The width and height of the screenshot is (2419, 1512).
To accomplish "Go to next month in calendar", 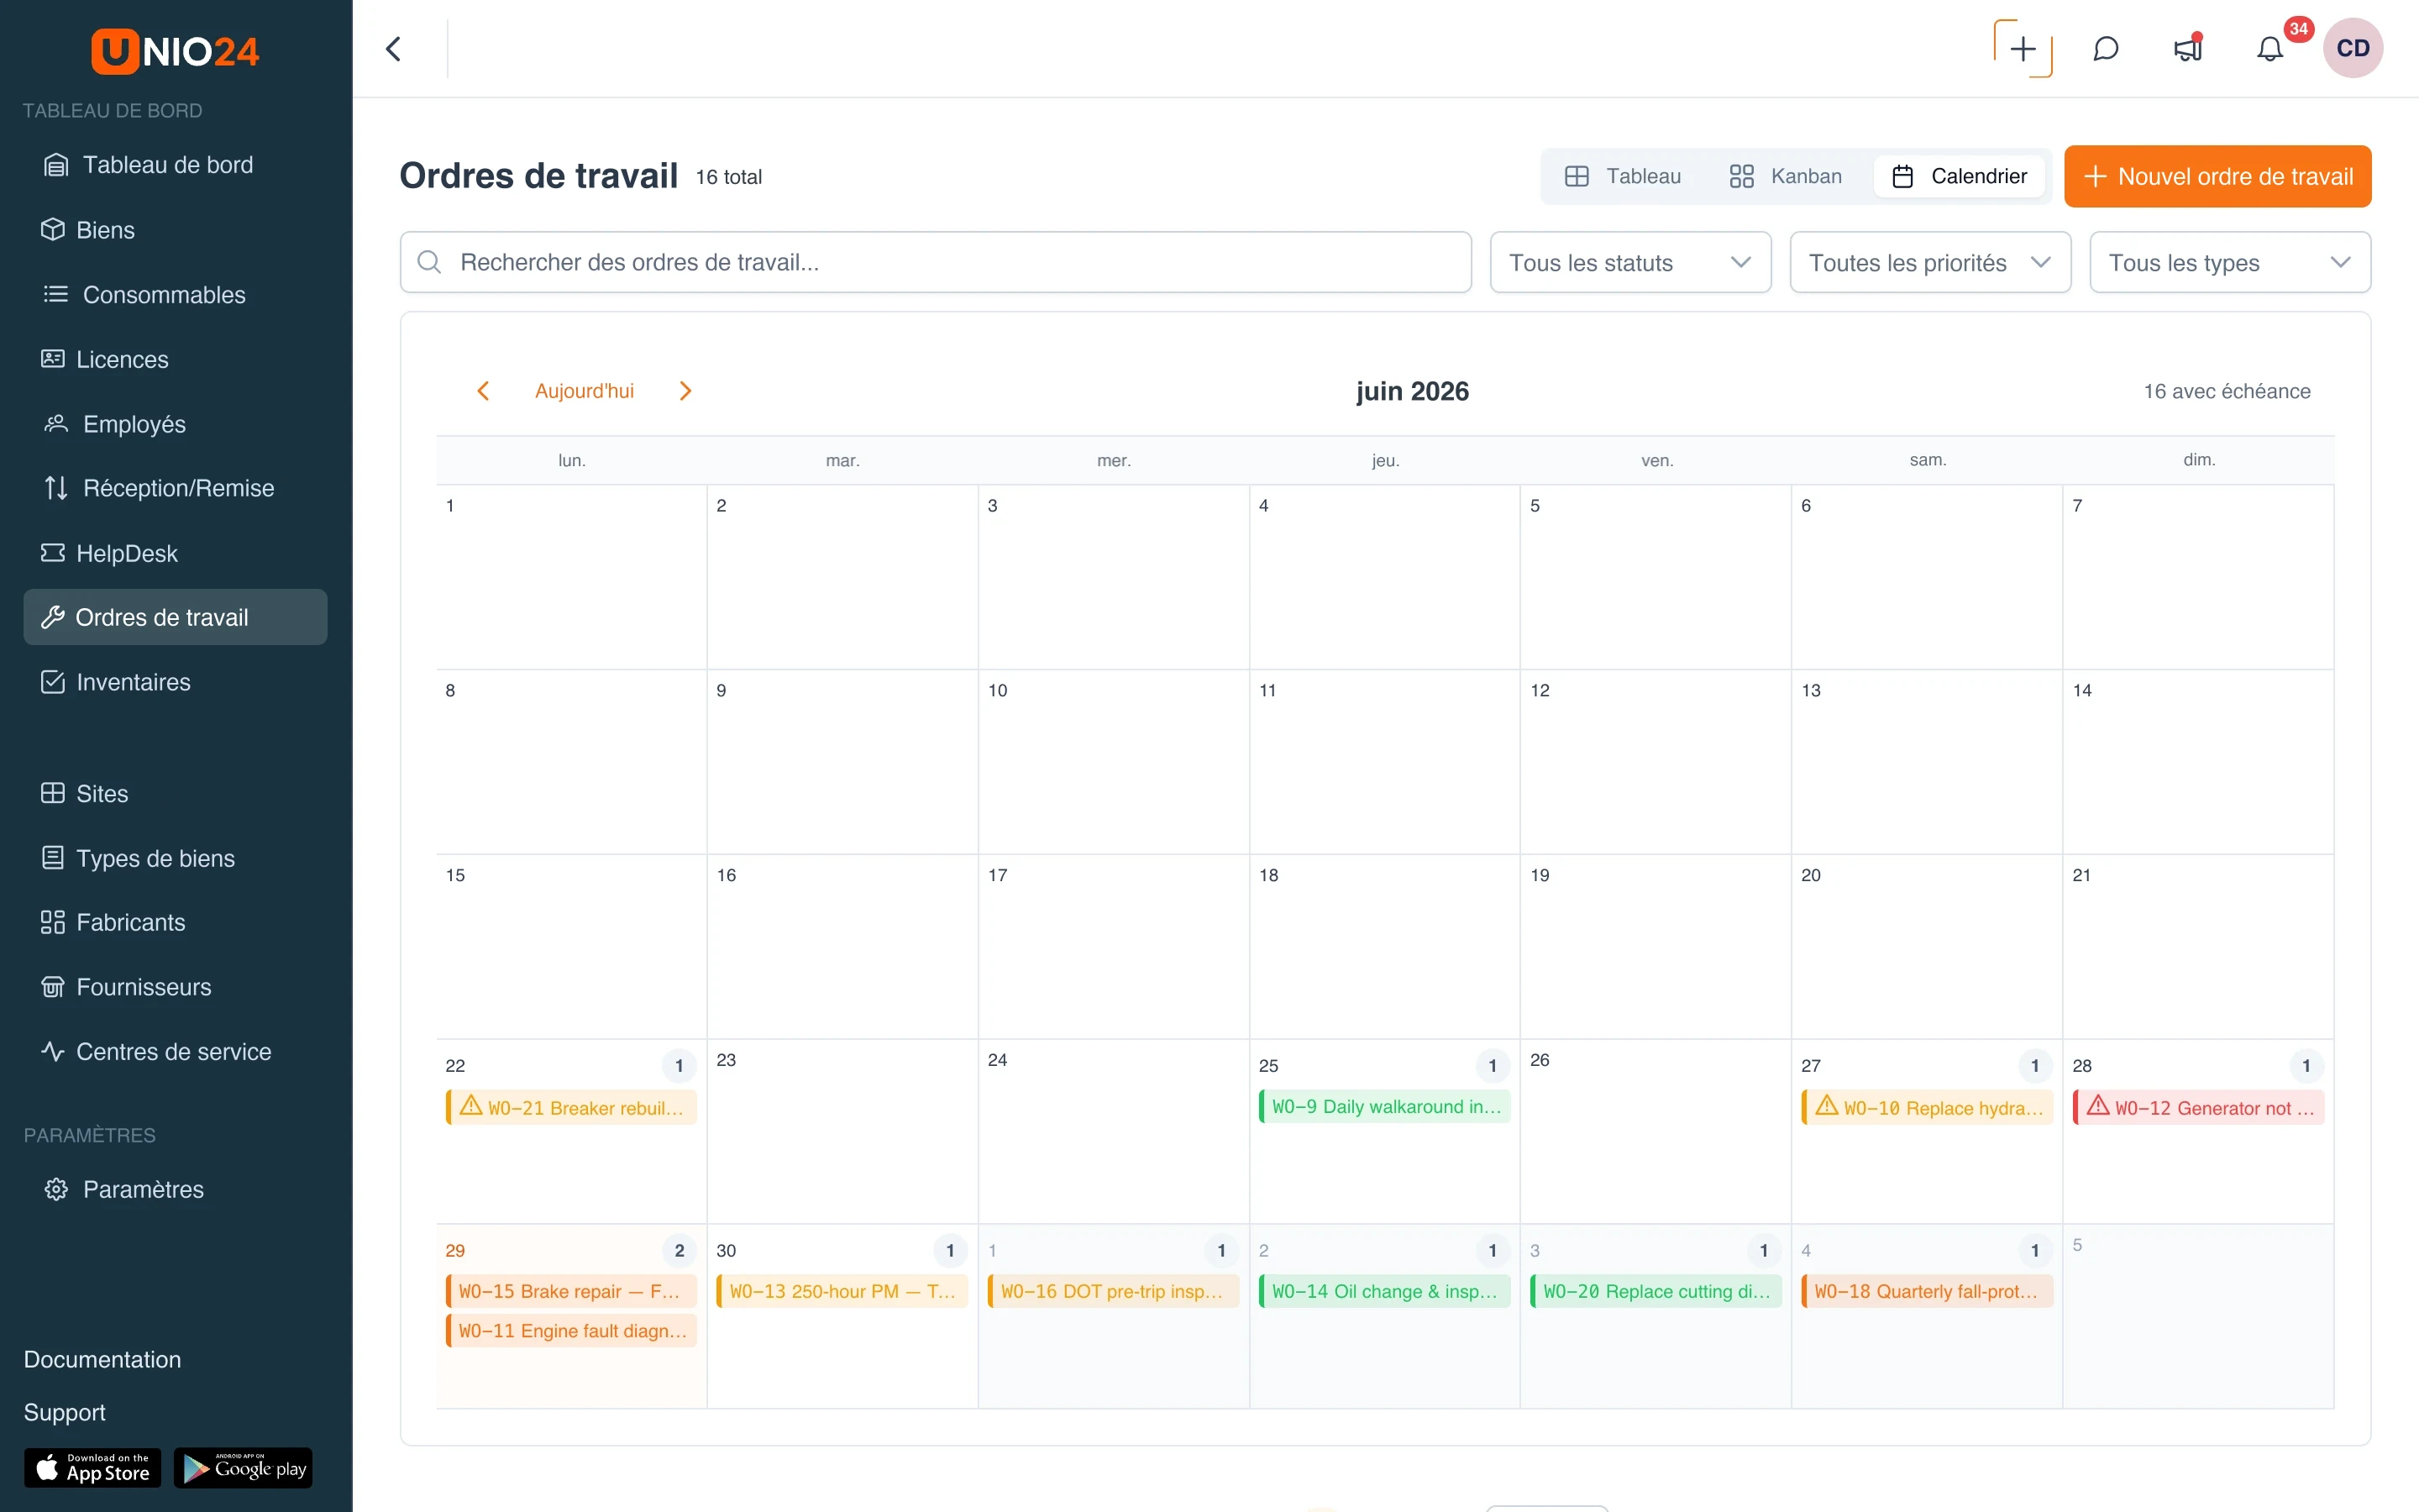I will (x=685, y=391).
